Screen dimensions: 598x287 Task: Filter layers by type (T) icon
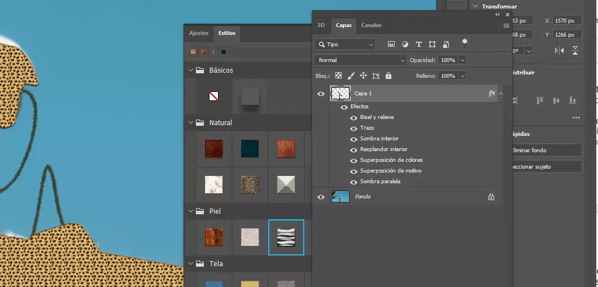[x=418, y=45]
